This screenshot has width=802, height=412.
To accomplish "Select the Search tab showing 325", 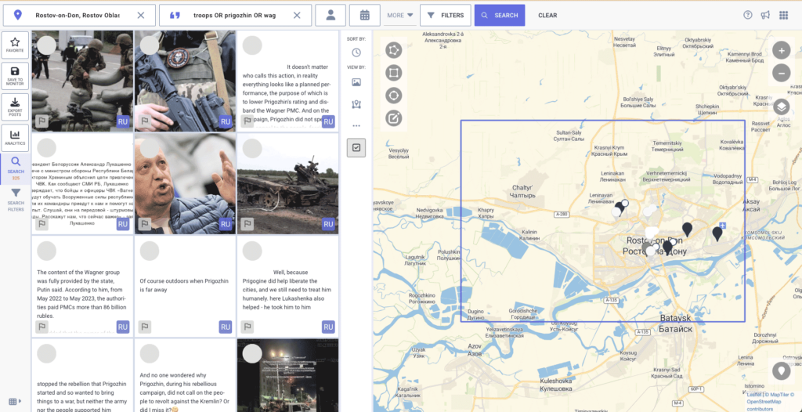I will 16,169.
